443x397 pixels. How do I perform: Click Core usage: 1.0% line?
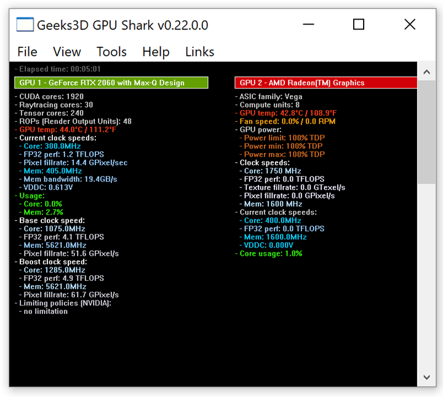click(x=269, y=253)
